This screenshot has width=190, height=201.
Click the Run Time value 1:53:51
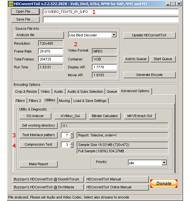(x=51, y=67)
